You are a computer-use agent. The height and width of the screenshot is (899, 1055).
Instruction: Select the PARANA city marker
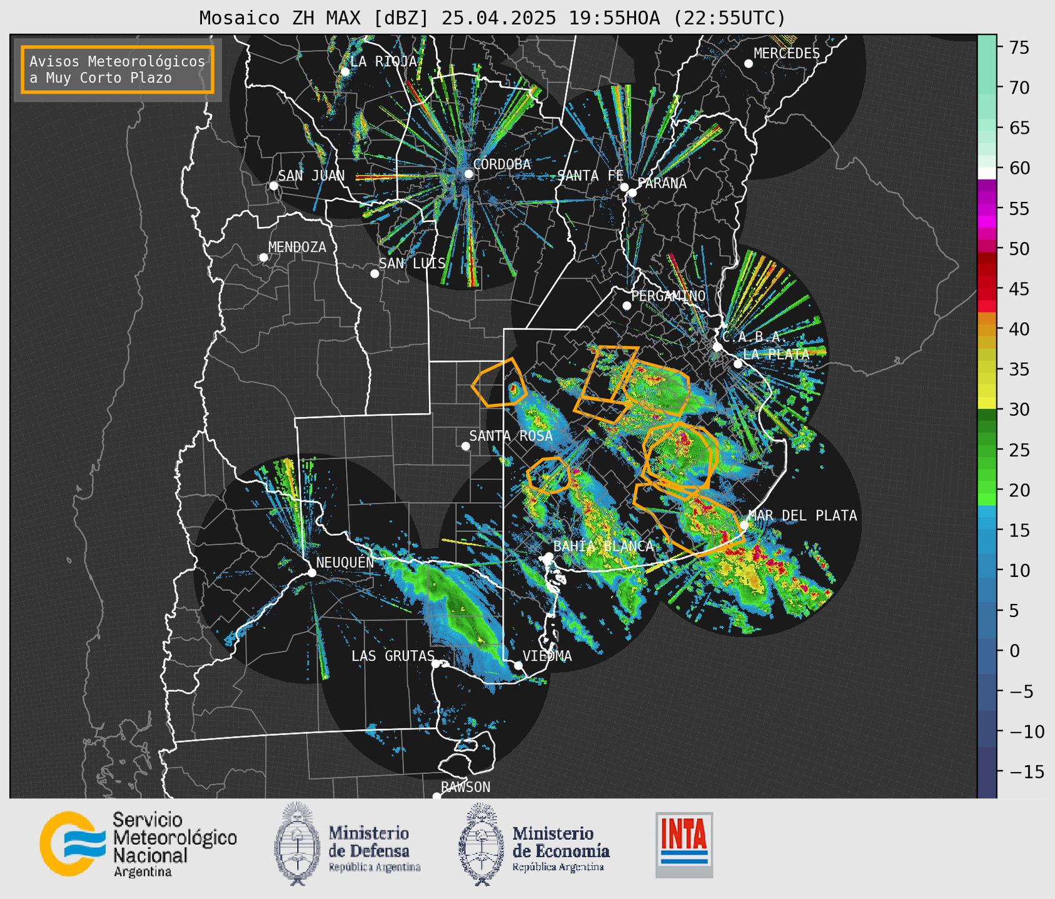pos(632,193)
